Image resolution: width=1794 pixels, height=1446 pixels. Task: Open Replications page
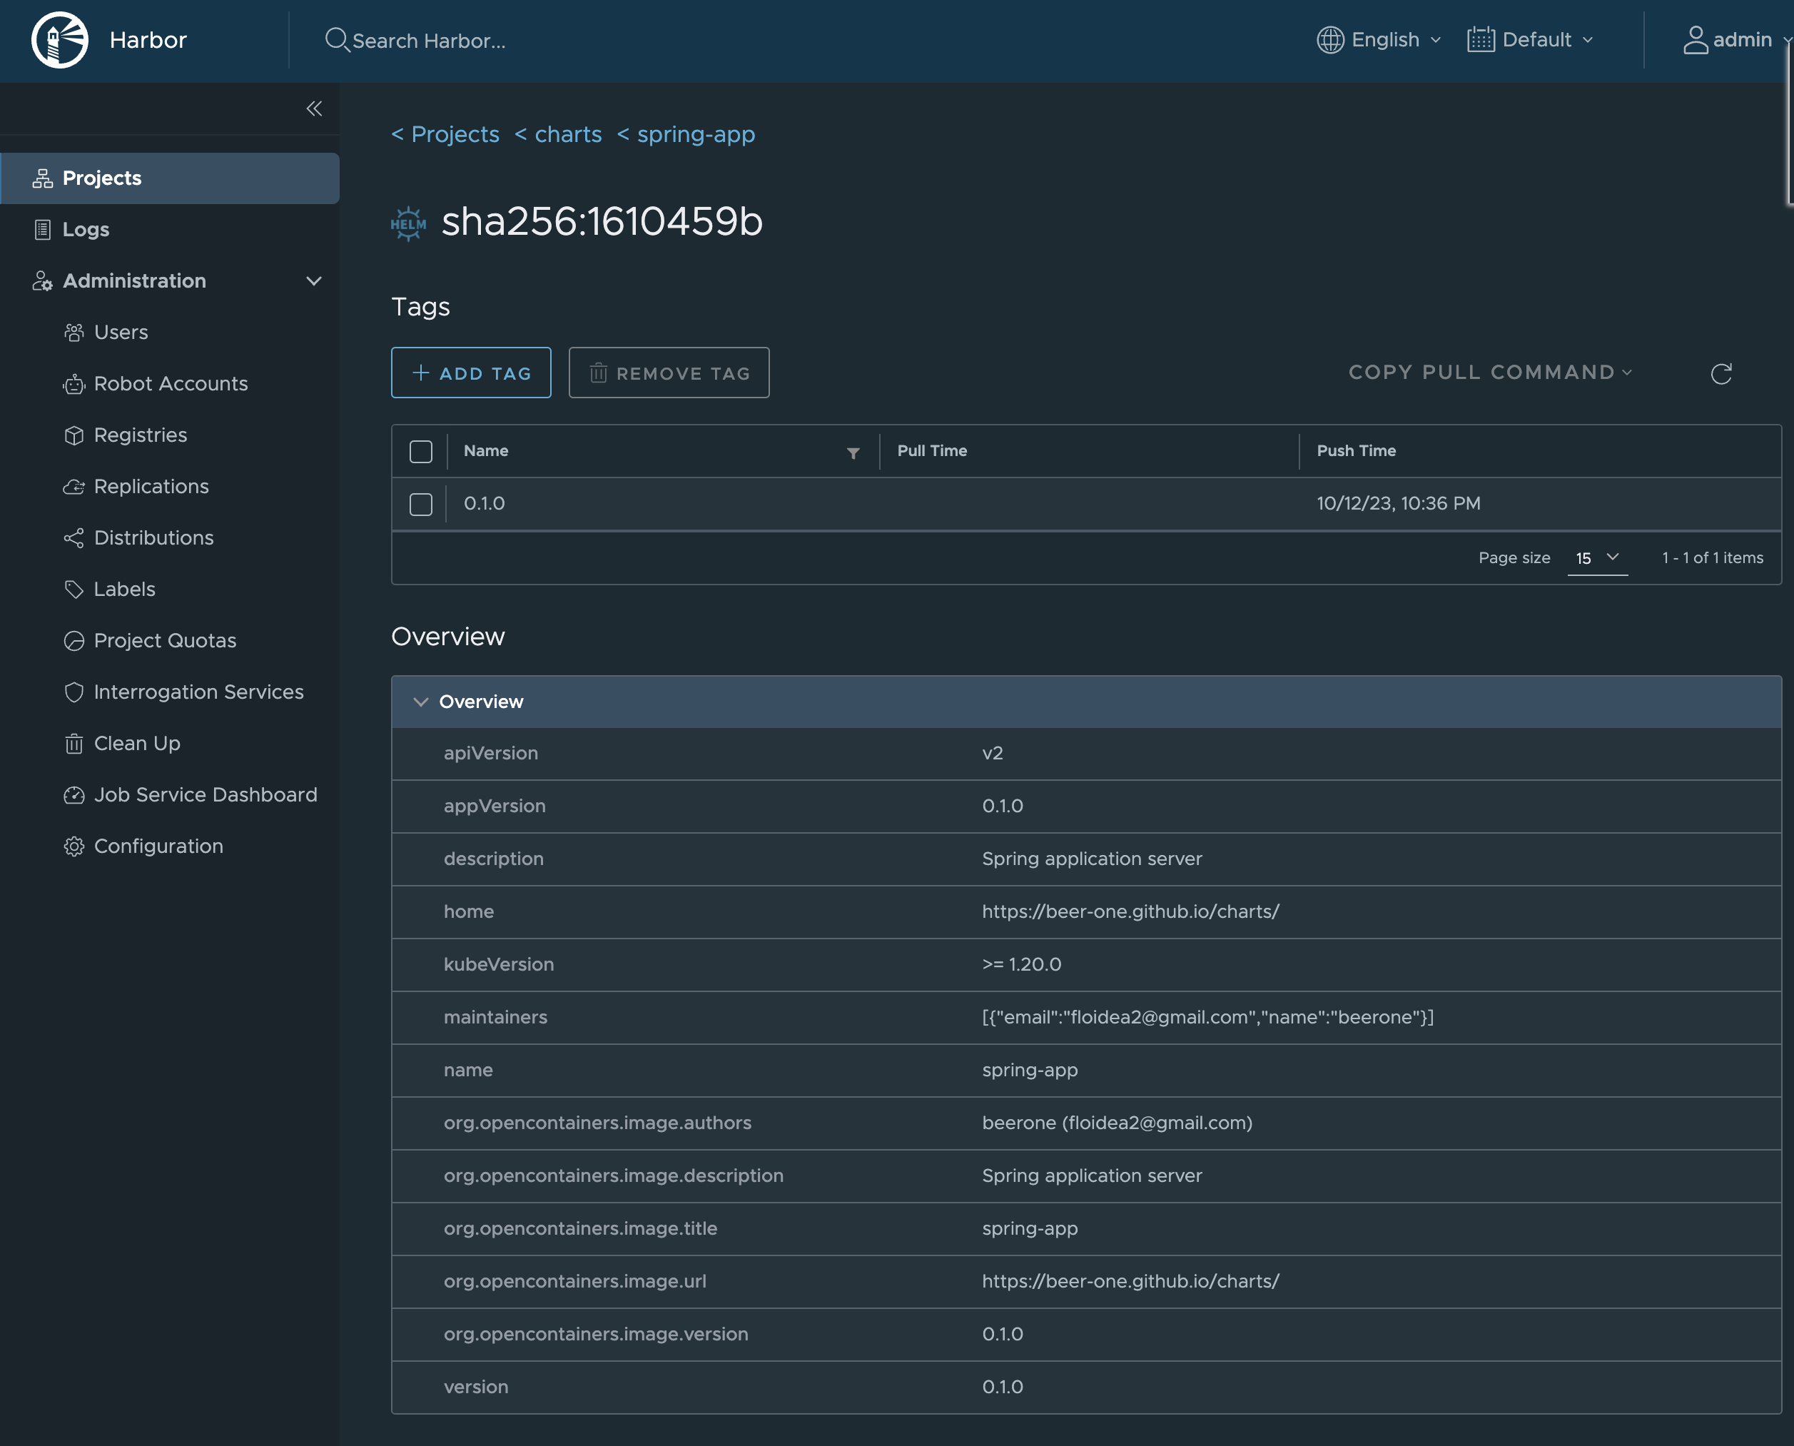tap(151, 487)
